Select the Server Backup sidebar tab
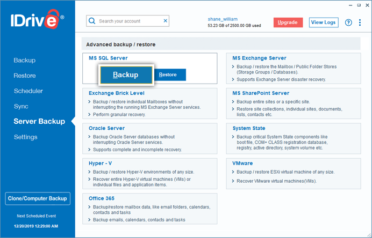 click(39, 121)
